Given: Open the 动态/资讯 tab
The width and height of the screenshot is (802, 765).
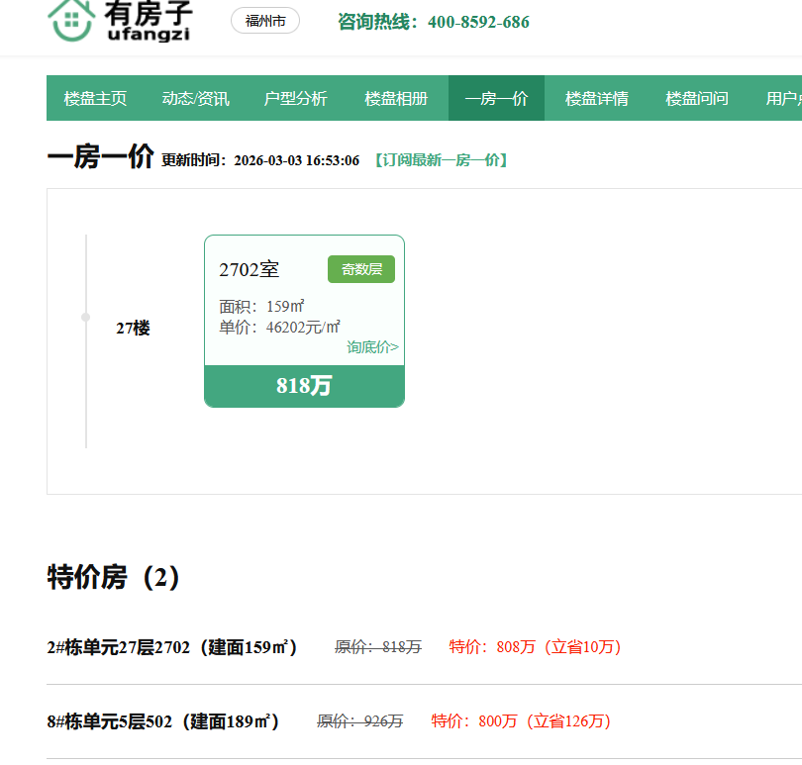Looking at the screenshot, I should [195, 98].
